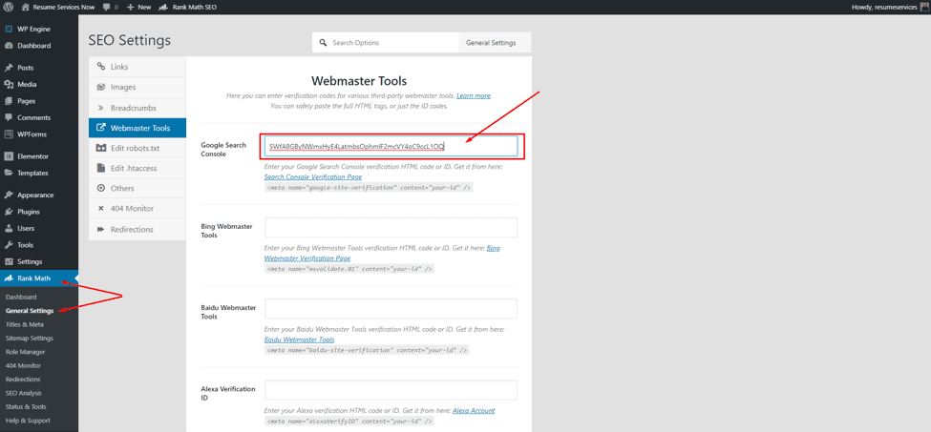Click the user avatar next to Howdy
The image size is (931, 432).
[x=924, y=7]
